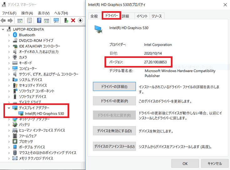Click the ヒューマン インターフェイス デバイス icon
The height and width of the screenshot is (170, 230).
tap(15, 130)
